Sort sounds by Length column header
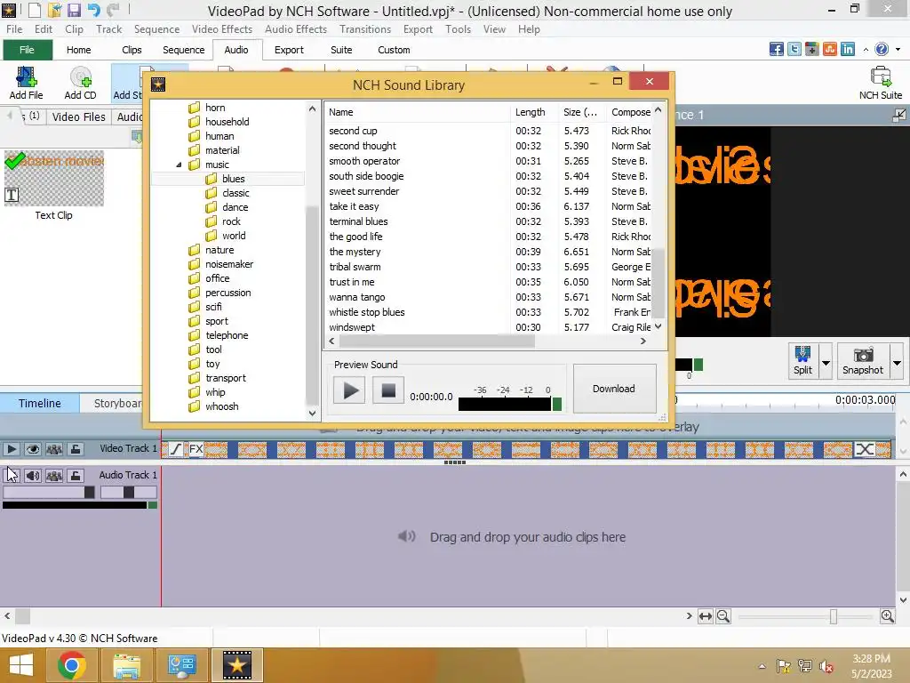Image resolution: width=910 pixels, height=683 pixels. click(534, 112)
